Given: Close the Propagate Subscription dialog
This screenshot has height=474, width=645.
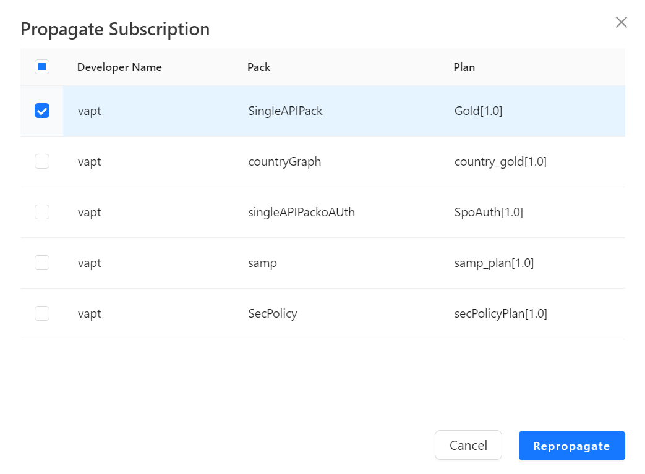Looking at the screenshot, I should [x=621, y=23].
